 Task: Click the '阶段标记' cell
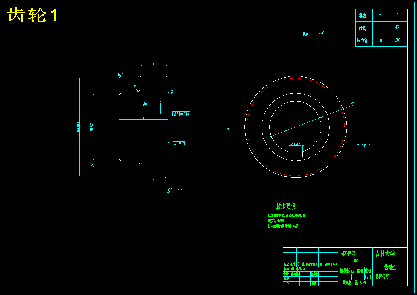pos(347,270)
